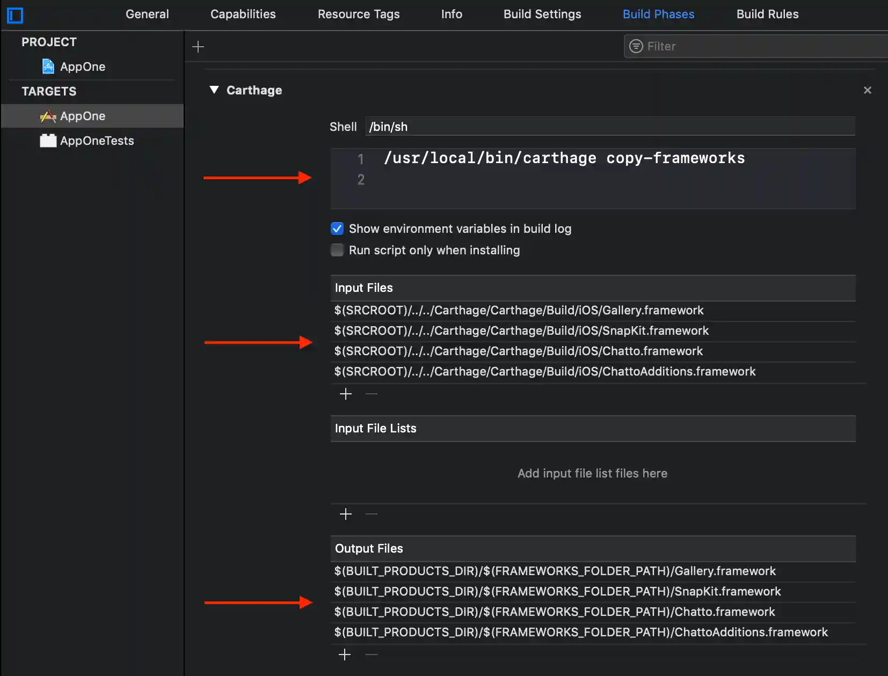
Task: Select the AppOneTests target
Action: pos(97,141)
